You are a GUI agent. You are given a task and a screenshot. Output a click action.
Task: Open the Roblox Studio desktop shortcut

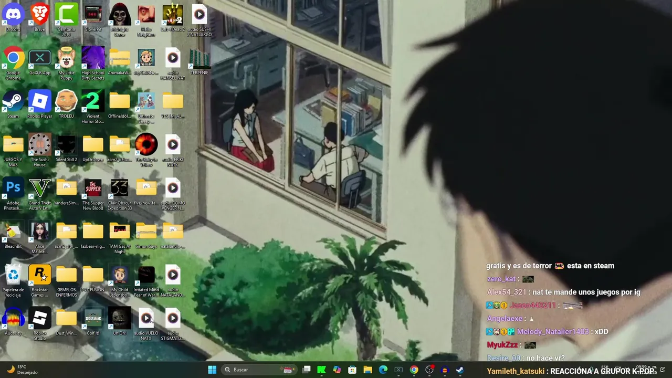point(40,324)
